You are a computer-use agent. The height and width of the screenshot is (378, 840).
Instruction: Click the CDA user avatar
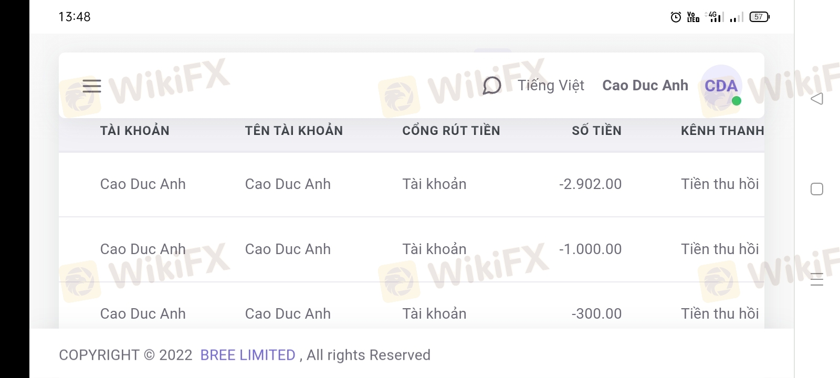pyautogui.click(x=721, y=86)
